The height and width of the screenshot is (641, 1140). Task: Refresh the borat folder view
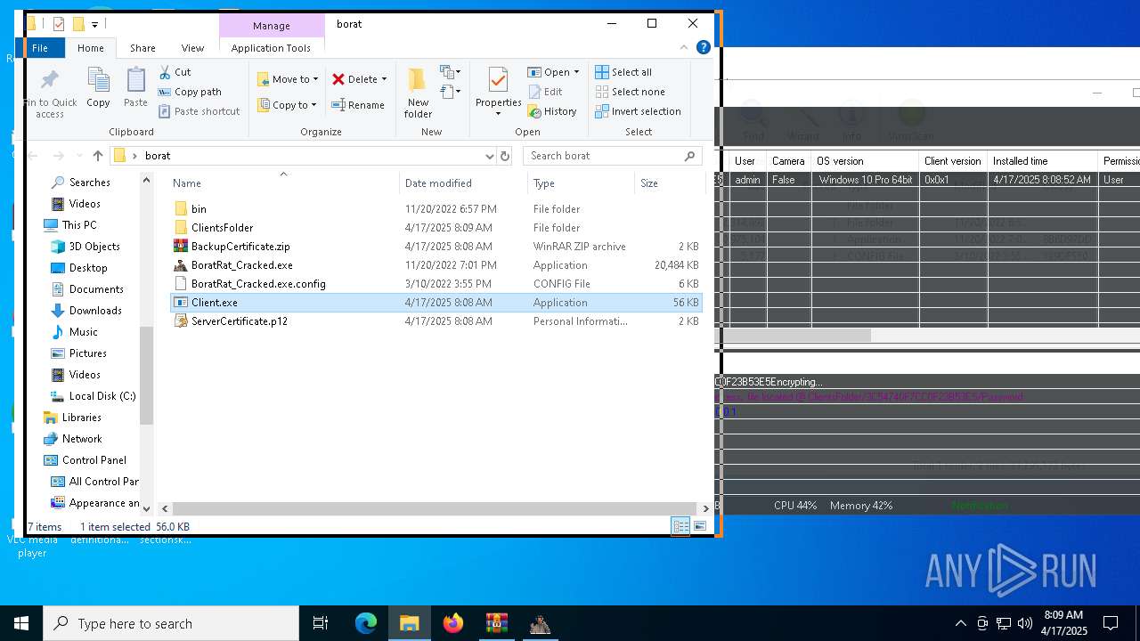tap(505, 156)
